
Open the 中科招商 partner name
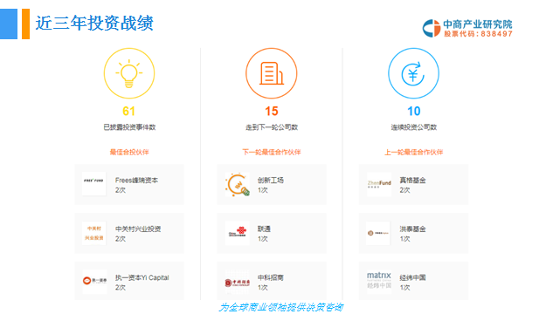pyautogui.click(x=271, y=277)
